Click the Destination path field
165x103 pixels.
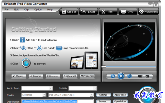pos(57,101)
